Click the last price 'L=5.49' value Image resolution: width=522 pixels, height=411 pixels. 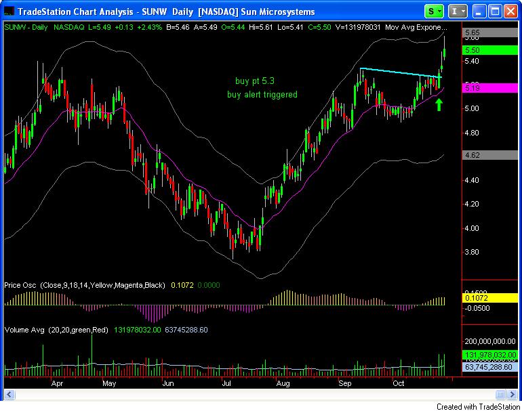[x=100, y=27]
